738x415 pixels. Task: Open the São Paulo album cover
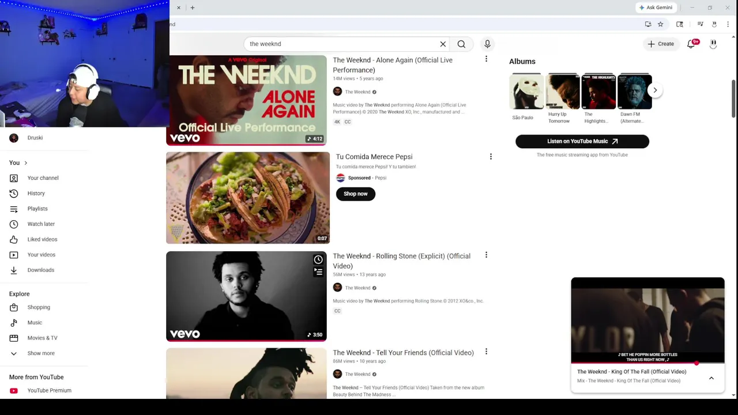click(x=526, y=92)
